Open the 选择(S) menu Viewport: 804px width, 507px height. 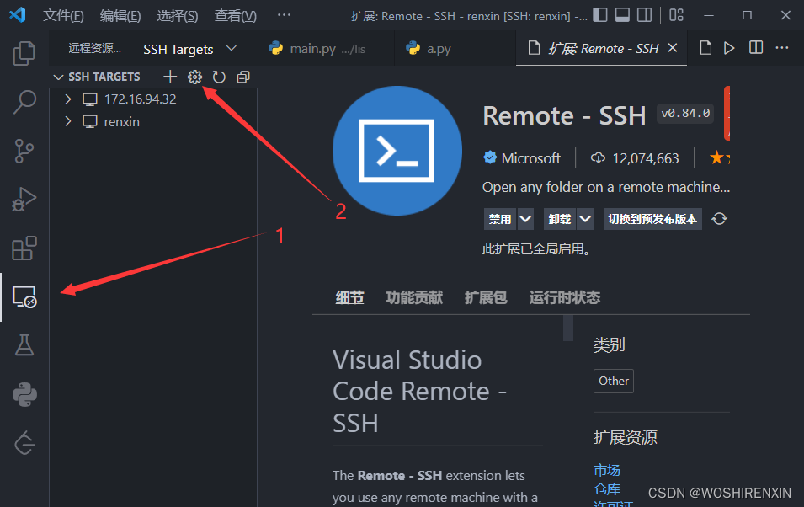178,16
